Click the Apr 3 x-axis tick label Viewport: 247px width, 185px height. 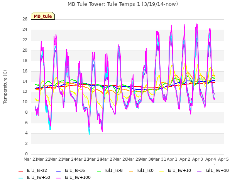point(198,159)
